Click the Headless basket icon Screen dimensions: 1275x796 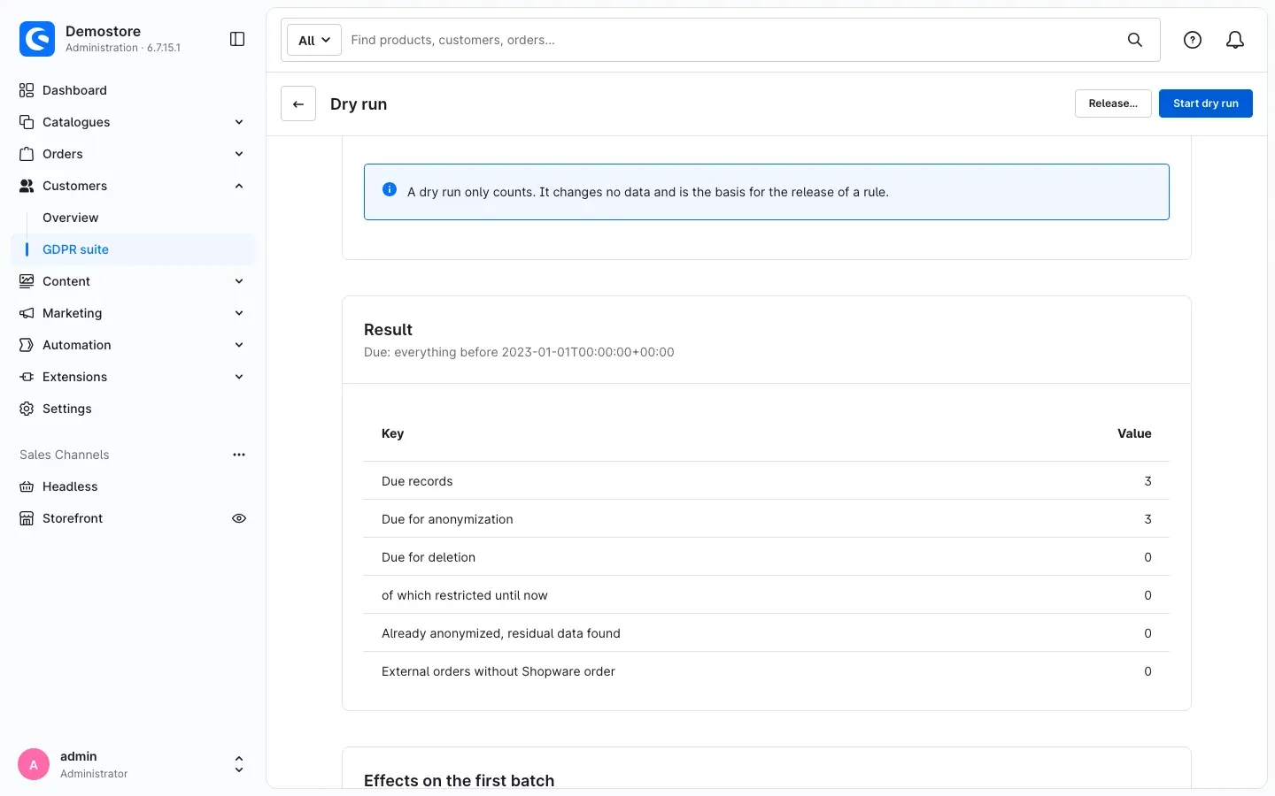pyautogui.click(x=27, y=486)
